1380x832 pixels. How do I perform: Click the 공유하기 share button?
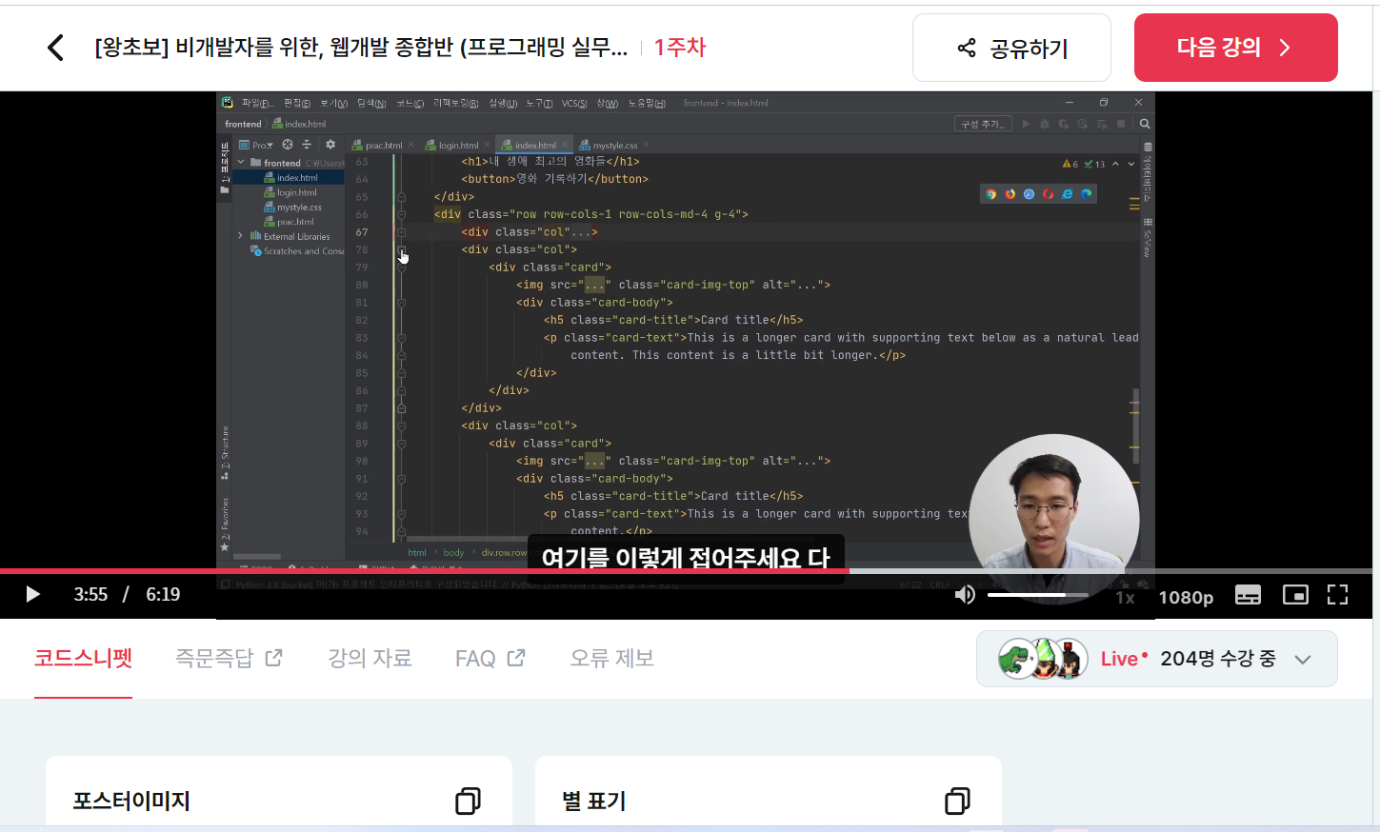coord(1011,48)
